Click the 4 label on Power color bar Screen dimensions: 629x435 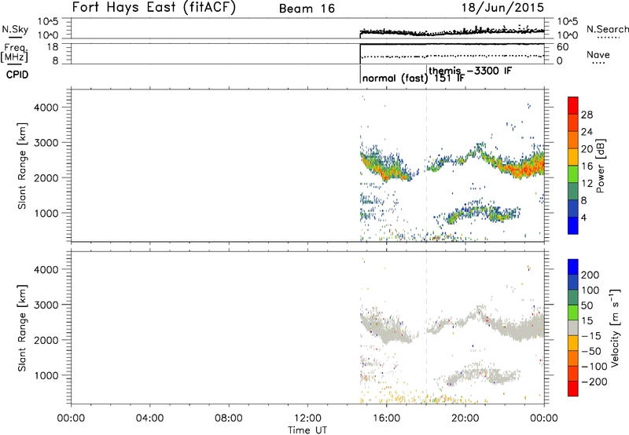click(x=583, y=217)
